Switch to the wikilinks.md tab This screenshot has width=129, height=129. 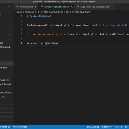click(x=26, y=7)
